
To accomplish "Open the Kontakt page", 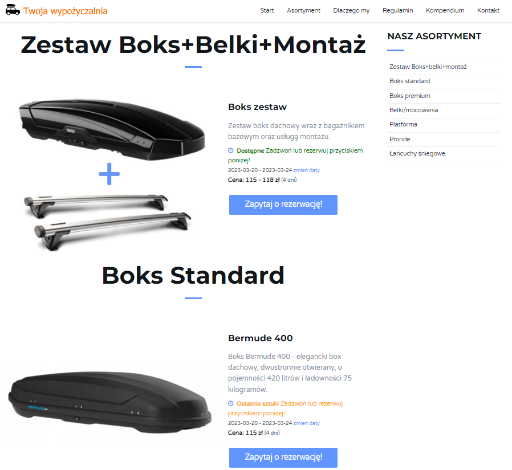I will click(488, 10).
